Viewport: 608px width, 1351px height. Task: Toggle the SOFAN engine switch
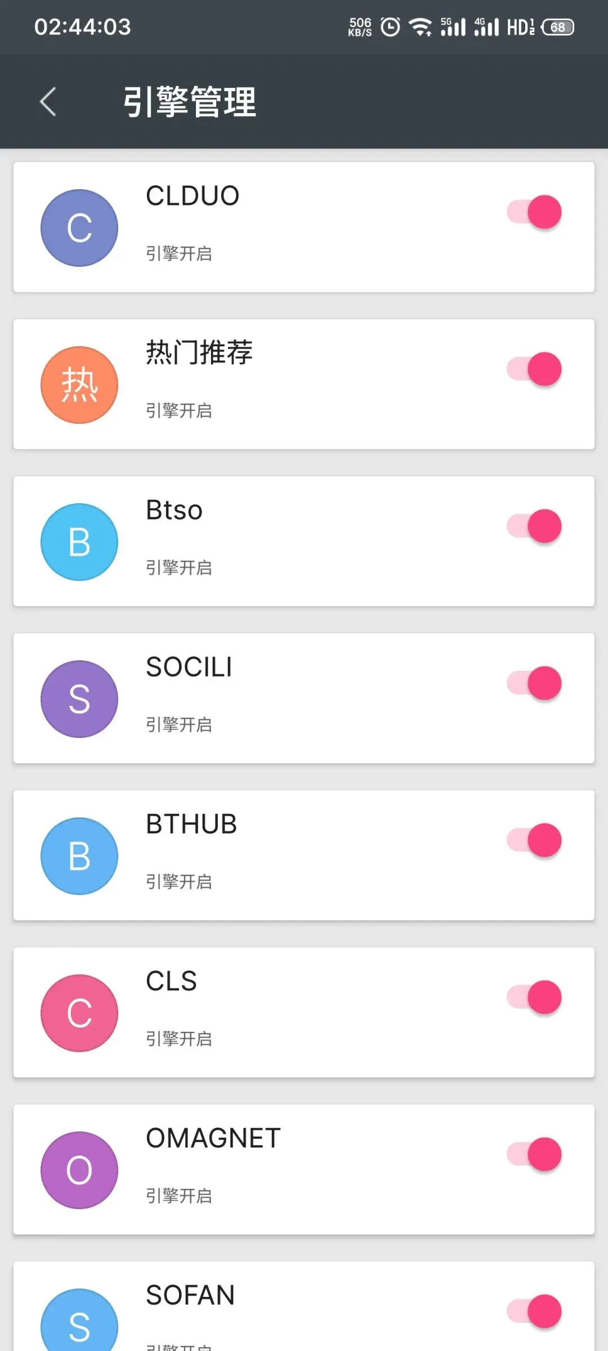tap(534, 1312)
